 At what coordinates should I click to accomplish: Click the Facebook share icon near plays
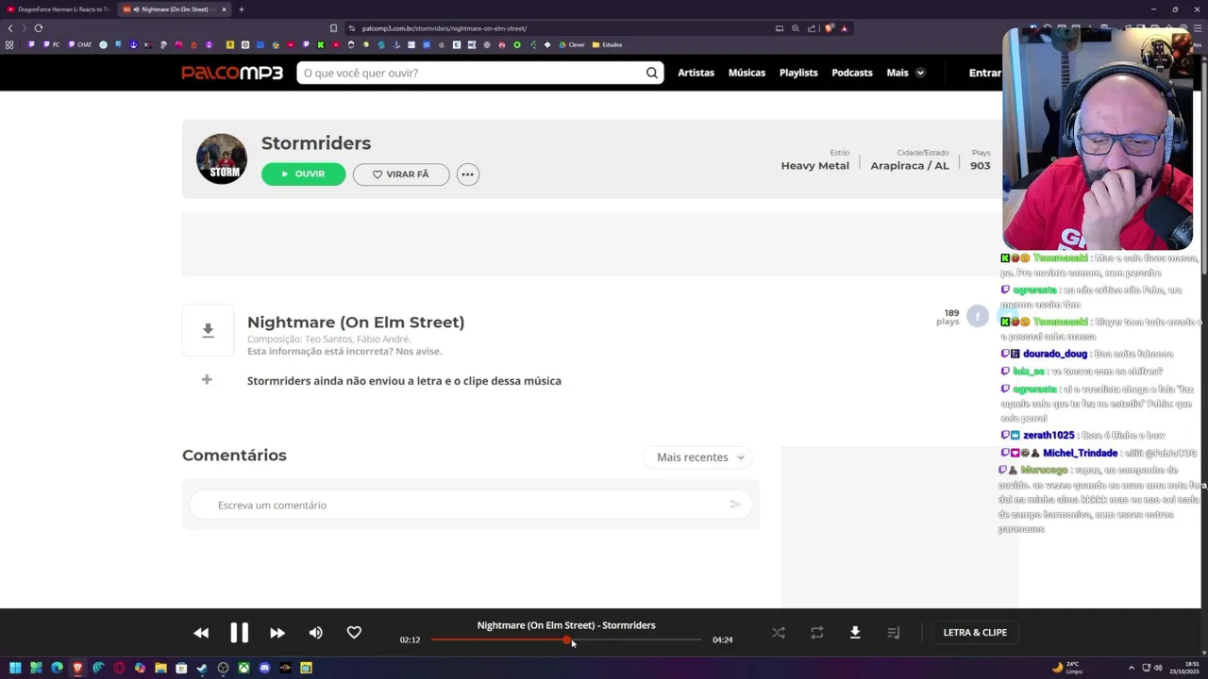(978, 317)
